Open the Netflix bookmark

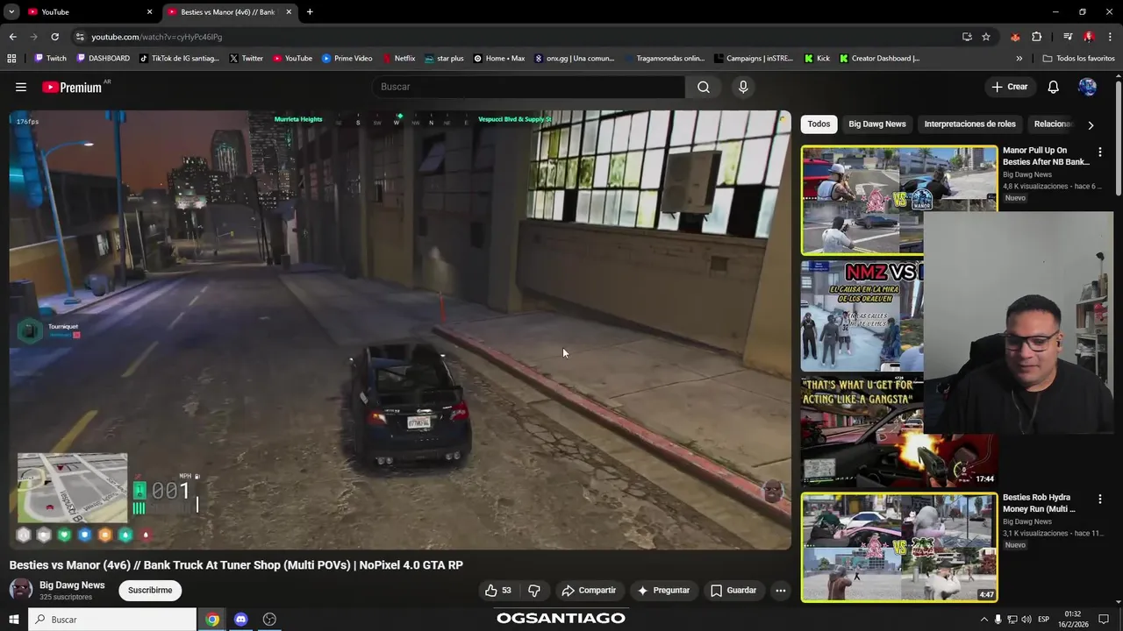398,59
